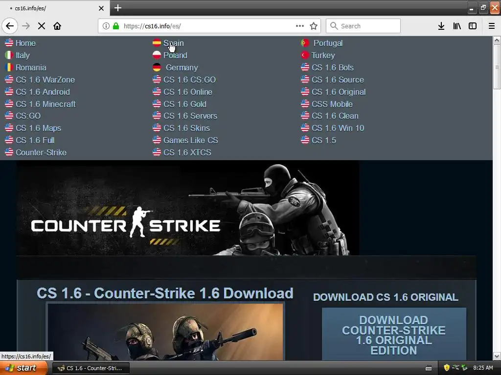This screenshot has width=501, height=375.
Task: Open the CS 1.6 XTCS link
Action: point(187,152)
